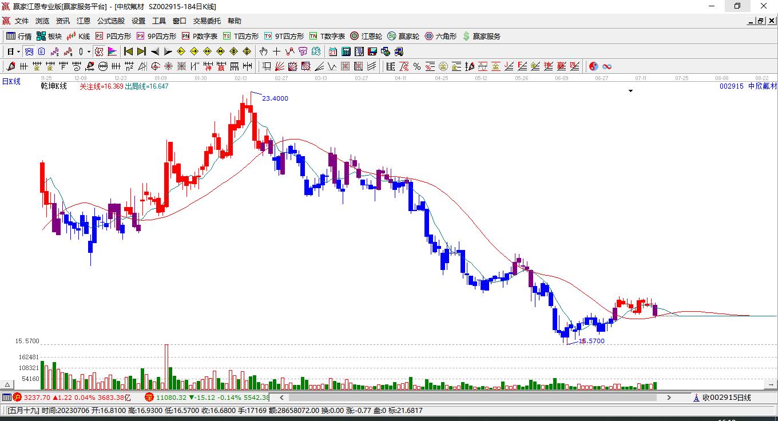Activate the crosshair cursor tool
Screen dimensions: 778x421
277,51
